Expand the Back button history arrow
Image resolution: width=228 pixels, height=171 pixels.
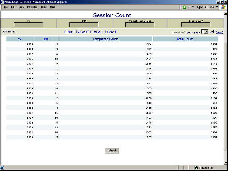189,7
